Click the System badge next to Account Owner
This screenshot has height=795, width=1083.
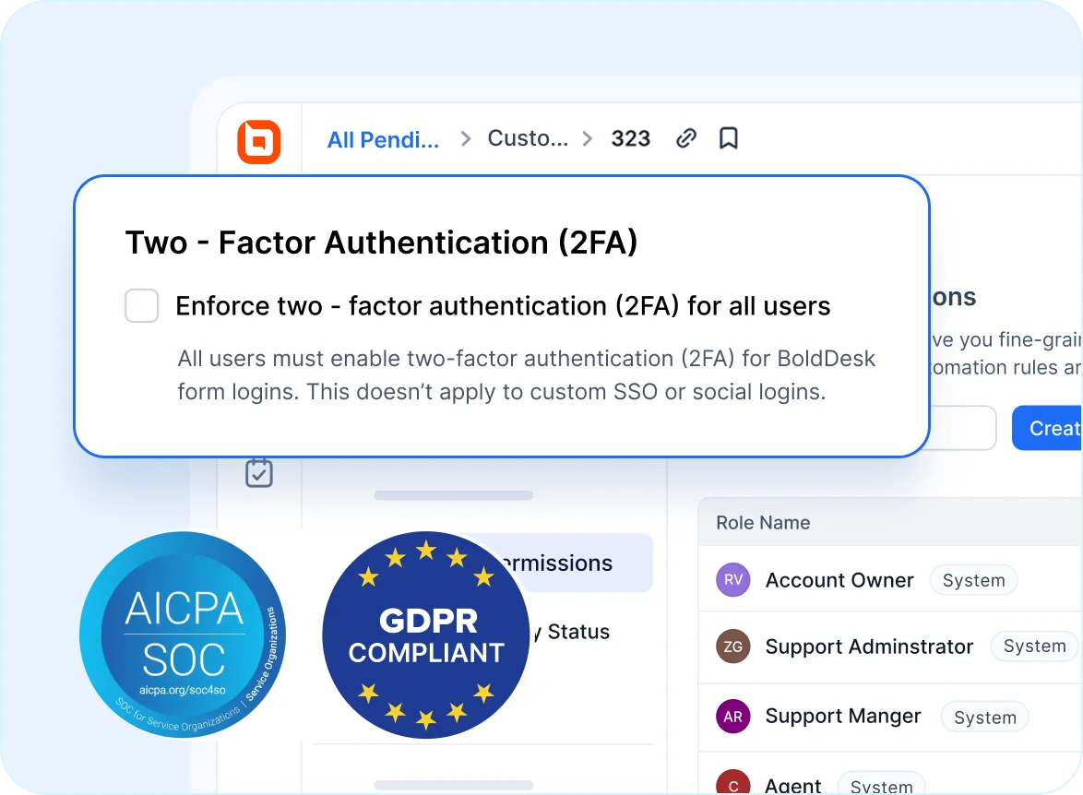click(x=973, y=579)
